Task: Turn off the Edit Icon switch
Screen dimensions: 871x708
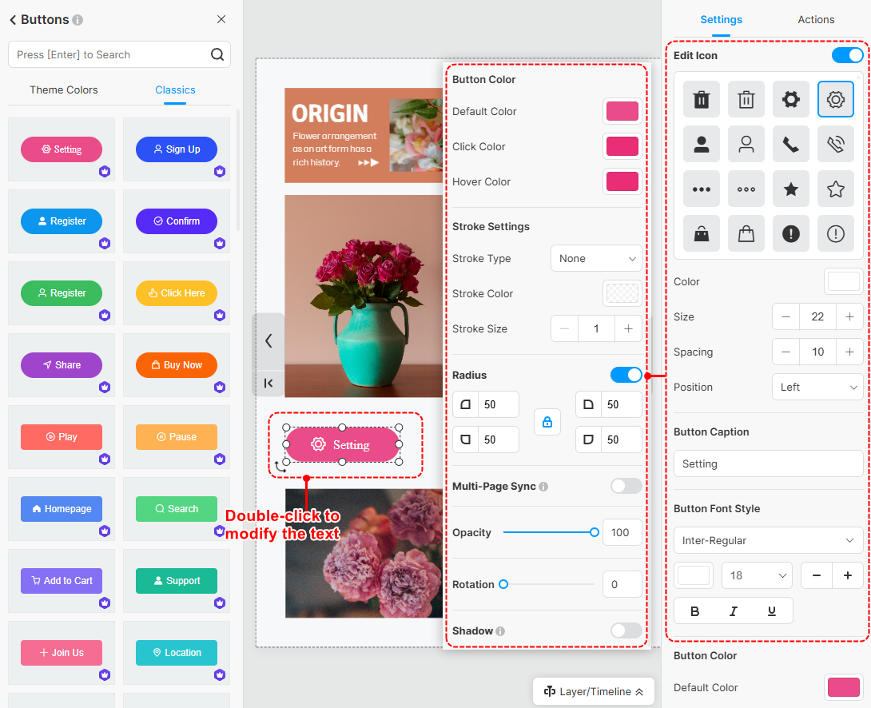Action: pyautogui.click(x=847, y=55)
